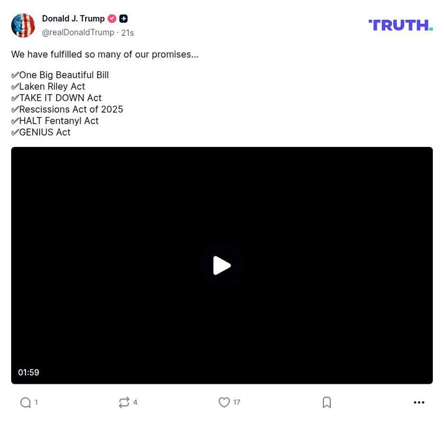Viewport: 444px width, 425px height.
Task: Click the ReTruth count 4
Action: tap(135, 402)
